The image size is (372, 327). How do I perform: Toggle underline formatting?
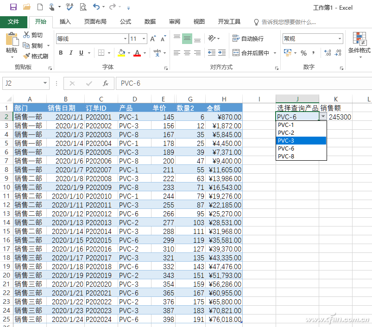click(81, 53)
